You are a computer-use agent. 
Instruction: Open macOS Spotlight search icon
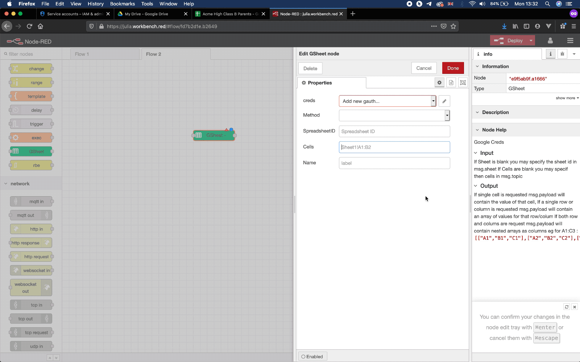[x=547, y=4]
